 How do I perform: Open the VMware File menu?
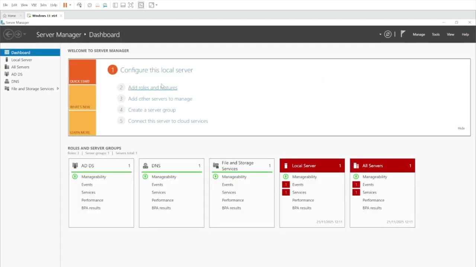click(x=5, y=5)
